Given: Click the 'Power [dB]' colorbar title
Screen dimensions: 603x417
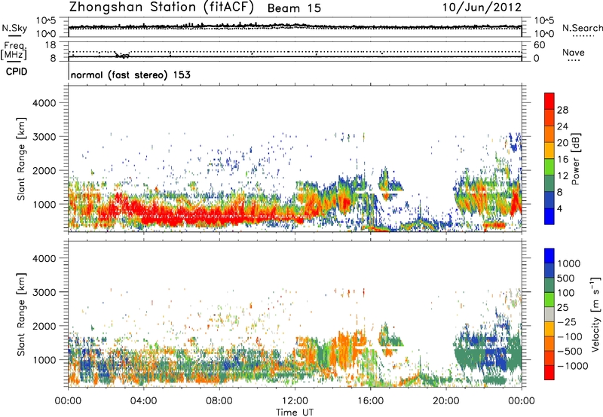Looking at the screenshot, I should 575,159.
